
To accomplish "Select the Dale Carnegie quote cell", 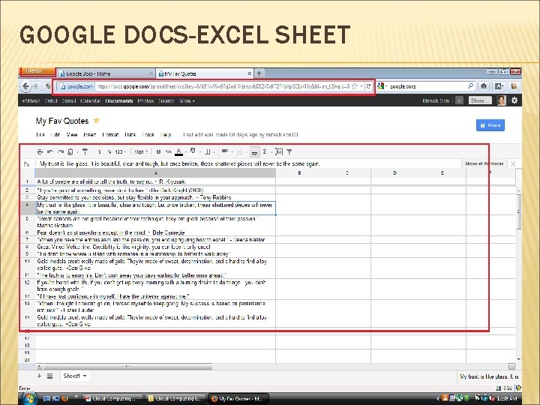I will coord(155,232).
